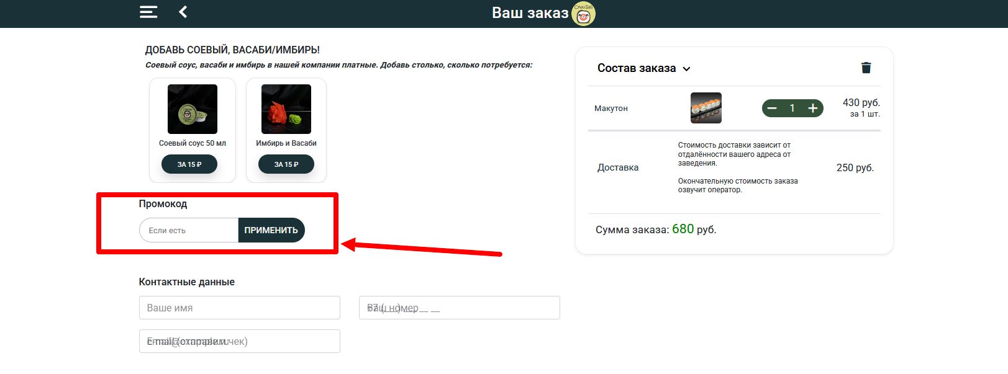Add soy sauce for 15 ₽
Viewport: 1008px width, 374px height.
(189, 164)
